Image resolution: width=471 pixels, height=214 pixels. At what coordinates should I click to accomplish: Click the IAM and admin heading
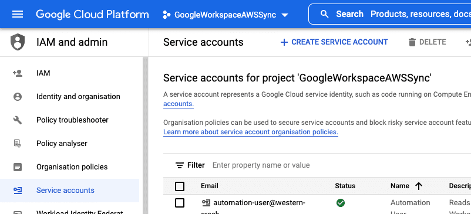click(x=72, y=42)
